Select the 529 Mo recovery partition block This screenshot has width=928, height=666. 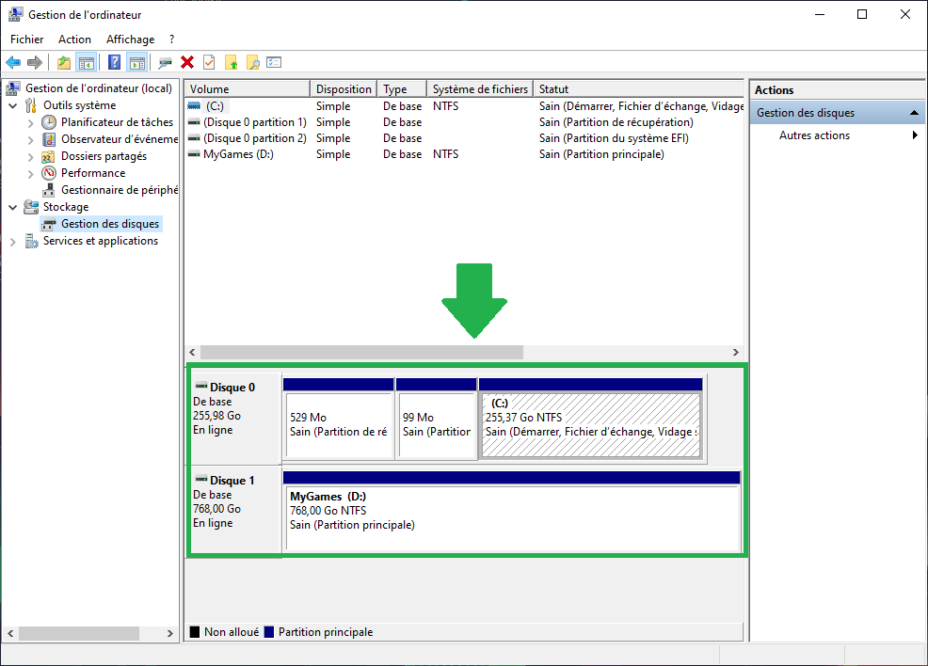pos(339,424)
